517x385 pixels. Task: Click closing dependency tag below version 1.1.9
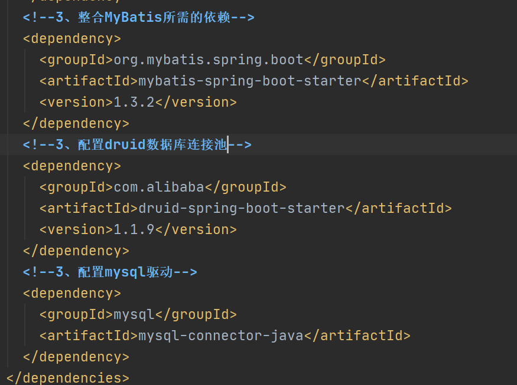[76, 251]
